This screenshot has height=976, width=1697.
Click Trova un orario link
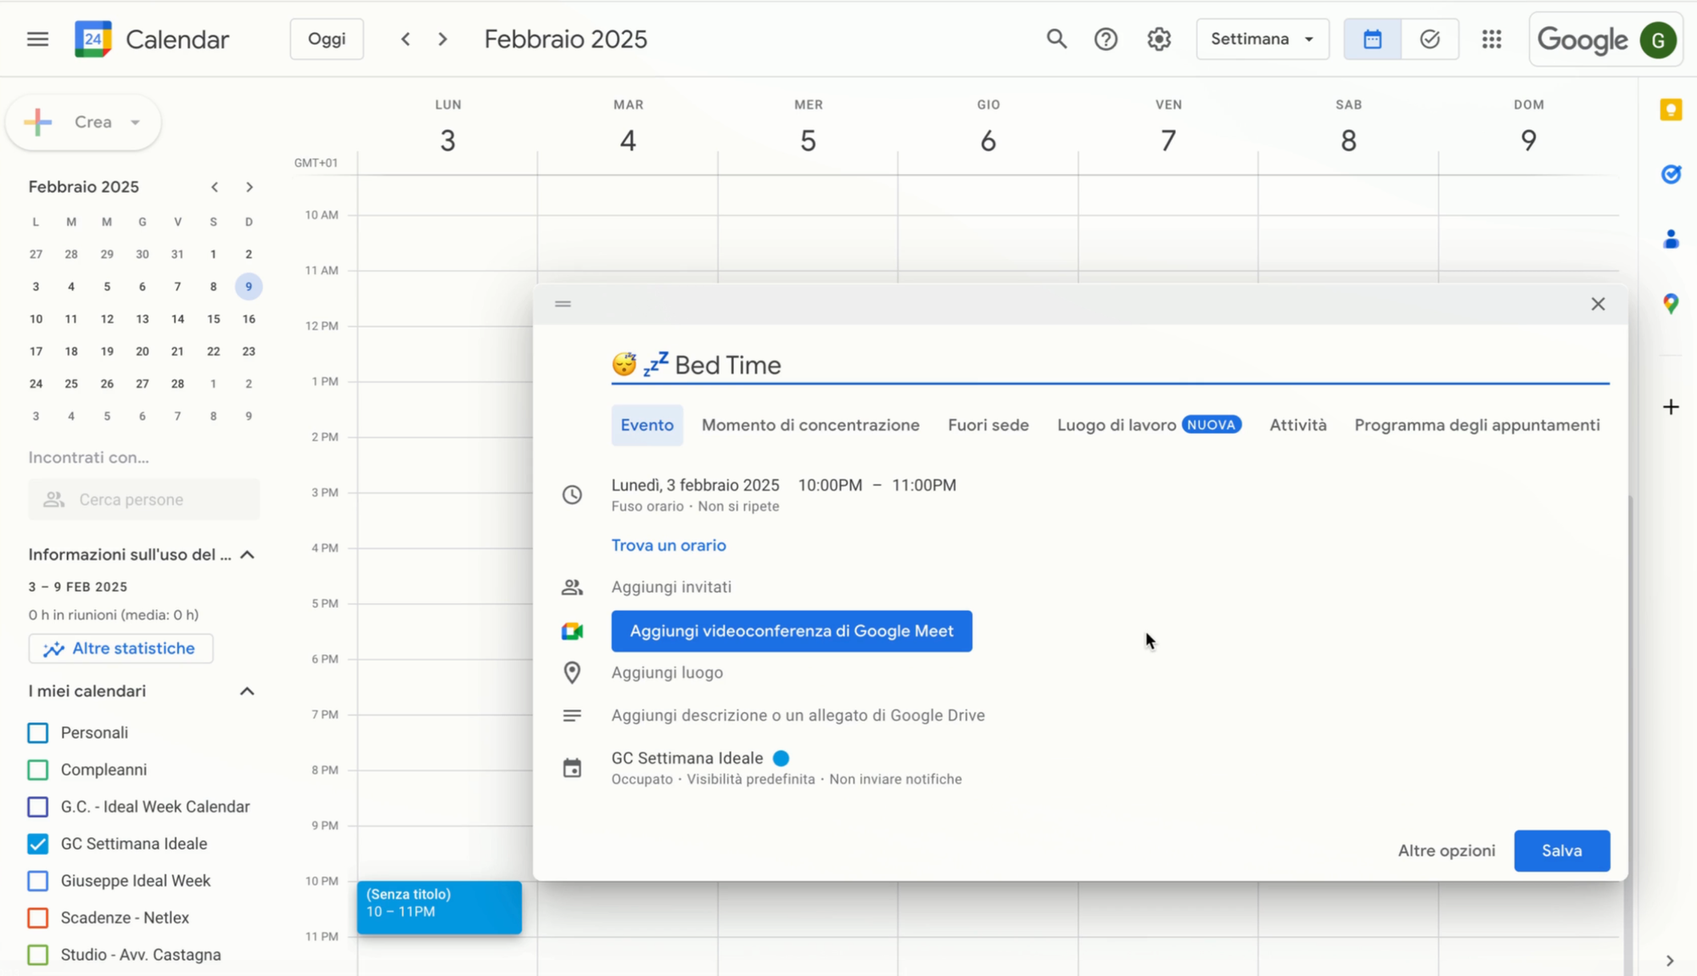669,546
